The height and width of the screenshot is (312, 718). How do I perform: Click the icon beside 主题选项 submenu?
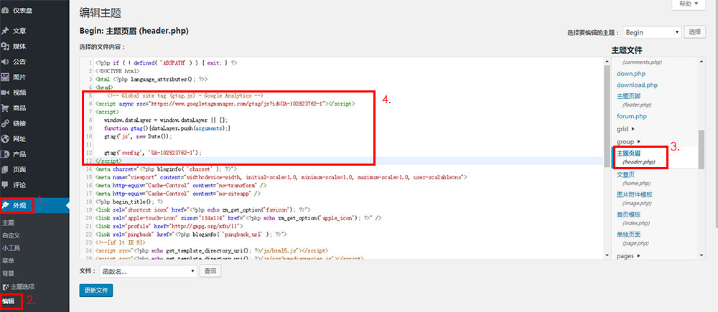click(x=6, y=287)
